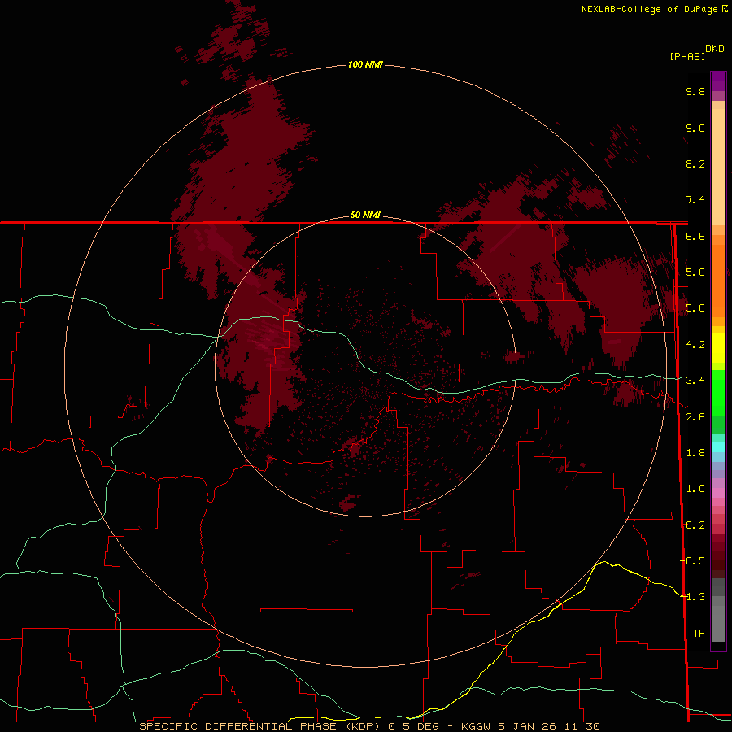Click the Specific Differential Phase title caption
This screenshot has height=732, width=732.
369,726
